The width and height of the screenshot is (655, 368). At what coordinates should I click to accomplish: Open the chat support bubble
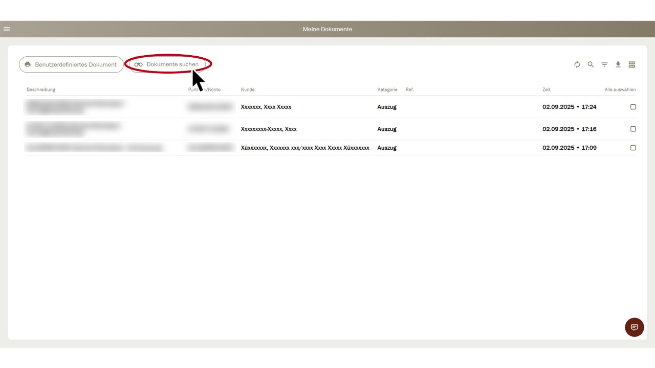[634, 327]
